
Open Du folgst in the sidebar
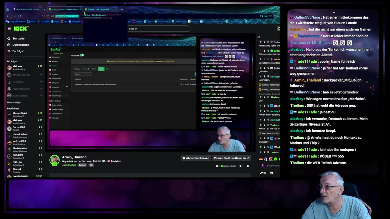pyautogui.click(x=18, y=51)
